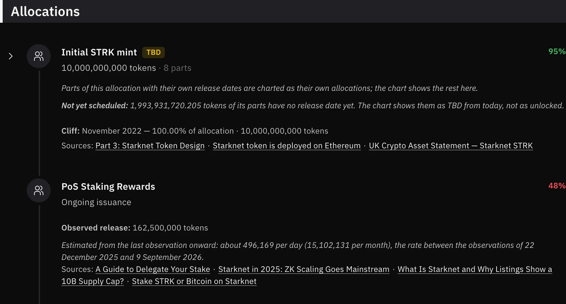This screenshot has height=304, width=566.
Task: Click the 48% figure for PoS Staking Rewards
Action: point(557,186)
